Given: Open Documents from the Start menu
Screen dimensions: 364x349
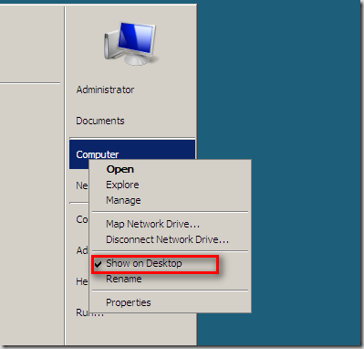Looking at the screenshot, I should coord(100,121).
